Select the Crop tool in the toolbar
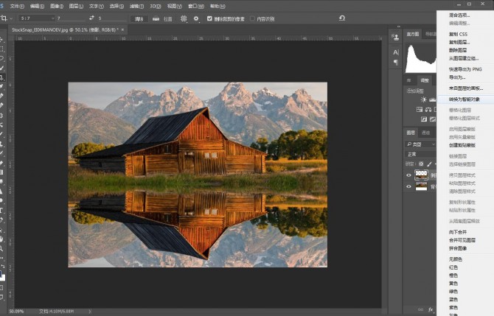Viewport: 494px width, 316px height. pos(3,77)
